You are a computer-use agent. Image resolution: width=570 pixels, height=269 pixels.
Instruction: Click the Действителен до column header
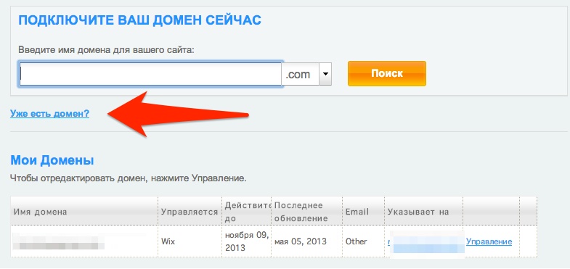pyautogui.click(x=246, y=211)
